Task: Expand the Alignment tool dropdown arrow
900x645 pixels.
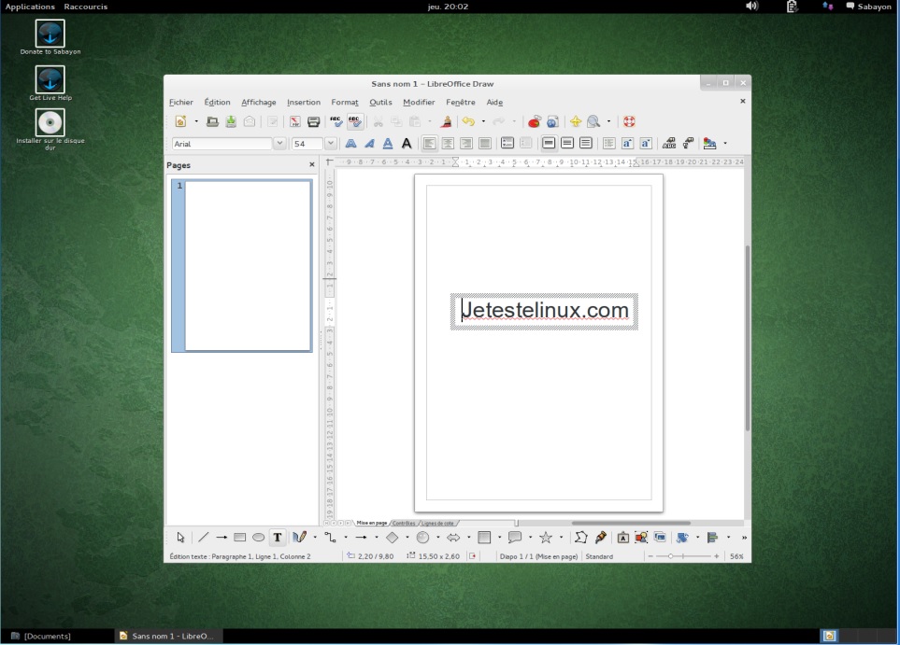Action: (x=728, y=538)
